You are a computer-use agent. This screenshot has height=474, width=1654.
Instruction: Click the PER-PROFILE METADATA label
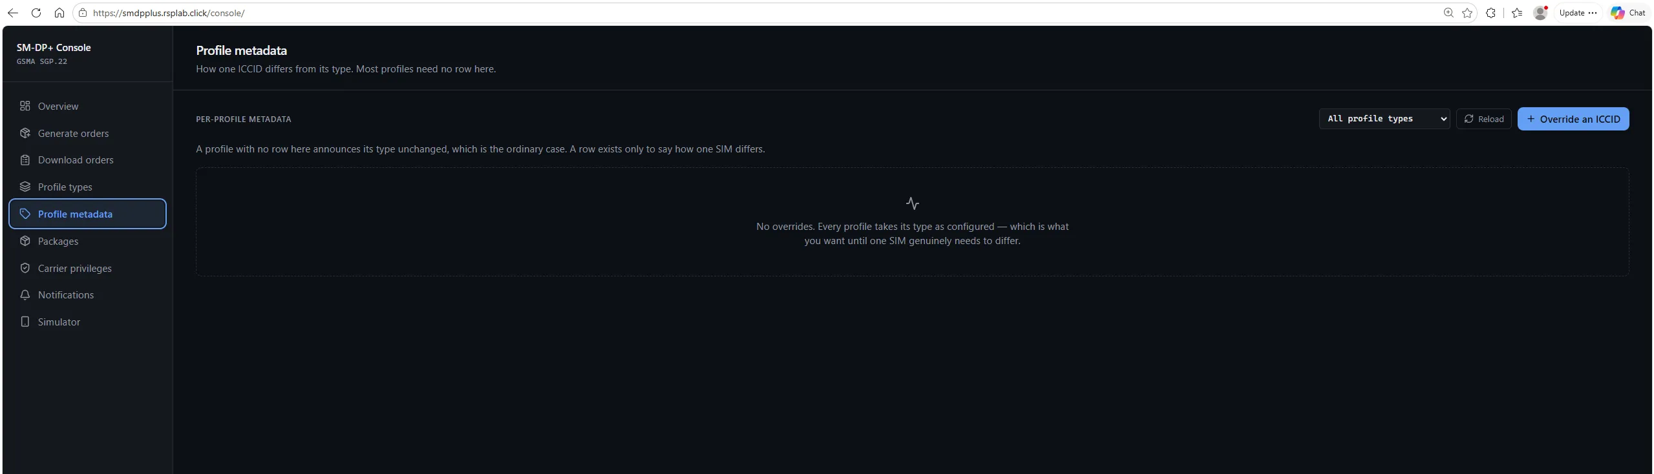tap(244, 119)
